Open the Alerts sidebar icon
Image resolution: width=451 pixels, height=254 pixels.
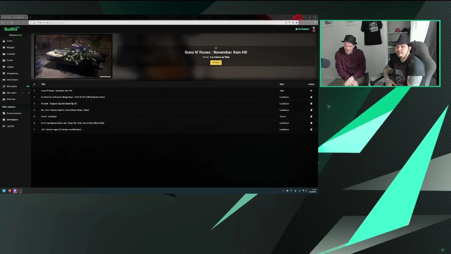4,41
